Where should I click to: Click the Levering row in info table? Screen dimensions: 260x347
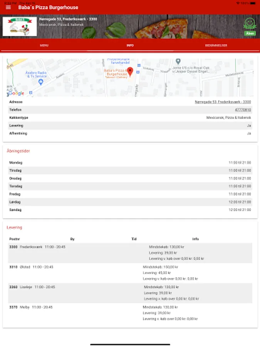tap(130, 125)
